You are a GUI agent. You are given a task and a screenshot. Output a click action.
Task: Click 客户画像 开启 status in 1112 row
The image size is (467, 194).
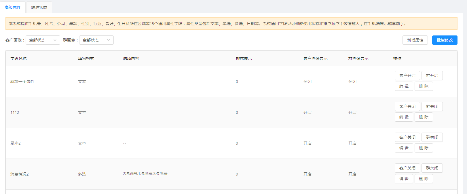click(307, 112)
